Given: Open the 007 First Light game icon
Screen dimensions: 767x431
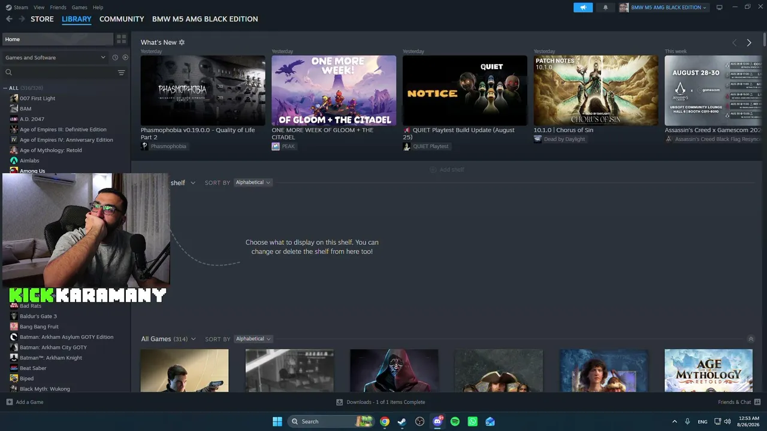Looking at the screenshot, I should coord(14,98).
